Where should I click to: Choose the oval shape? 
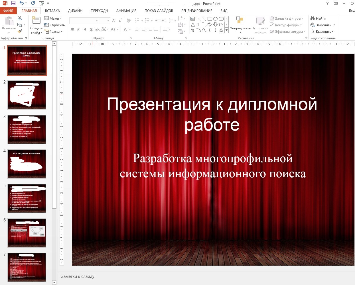pyautogui.click(x=215, y=19)
